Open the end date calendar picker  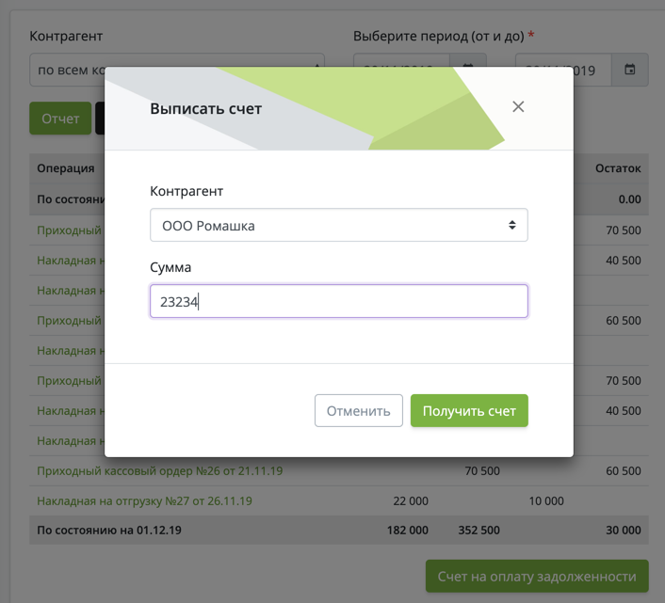click(x=630, y=70)
